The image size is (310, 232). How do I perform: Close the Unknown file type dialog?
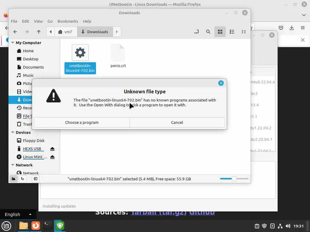(x=221, y=83)
